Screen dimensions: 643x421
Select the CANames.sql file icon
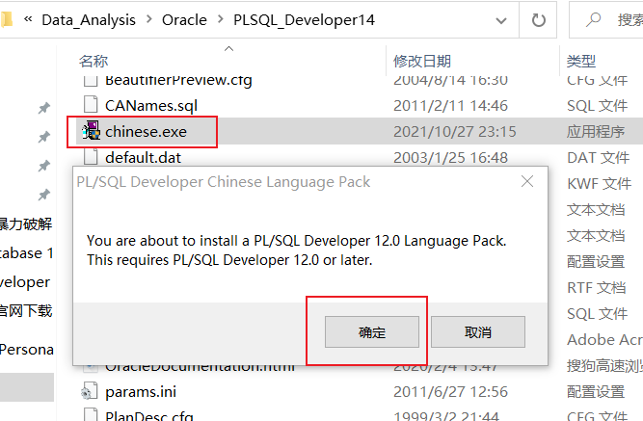click(91, 105)
